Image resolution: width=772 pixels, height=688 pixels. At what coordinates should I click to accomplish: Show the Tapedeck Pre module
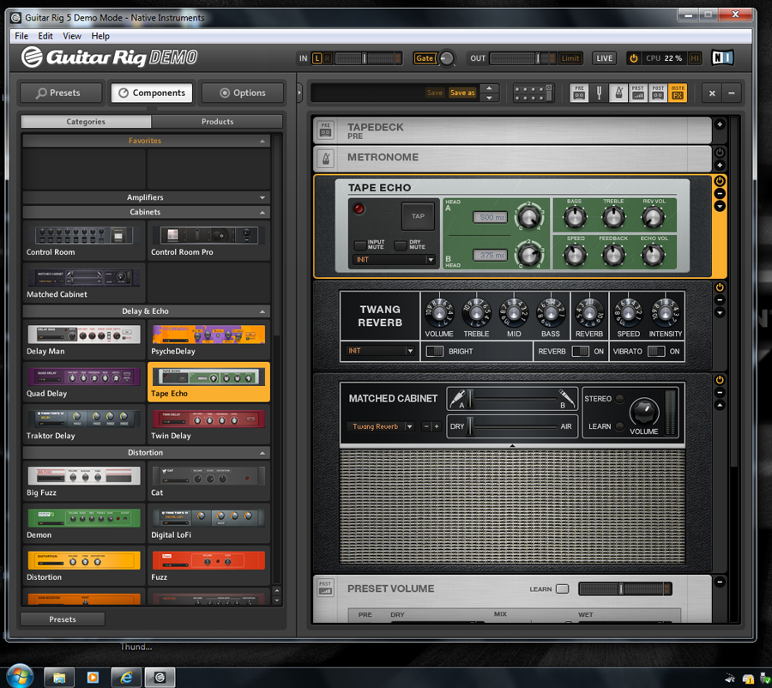point(579,93)
